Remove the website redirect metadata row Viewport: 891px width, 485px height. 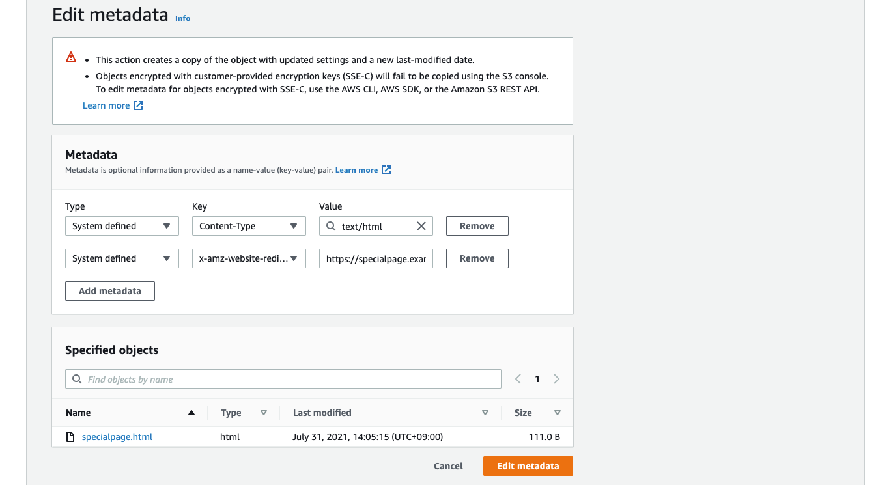point(477,258)
